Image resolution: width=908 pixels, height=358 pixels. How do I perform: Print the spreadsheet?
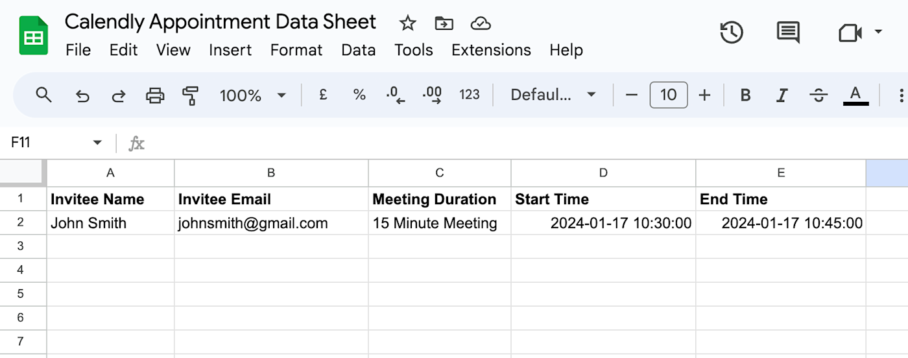[155, 96]
